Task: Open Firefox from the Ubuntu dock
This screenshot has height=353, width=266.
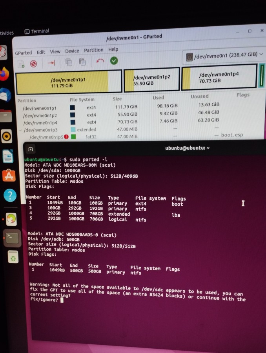Action: pyautogui.click(x=4, y=74)
